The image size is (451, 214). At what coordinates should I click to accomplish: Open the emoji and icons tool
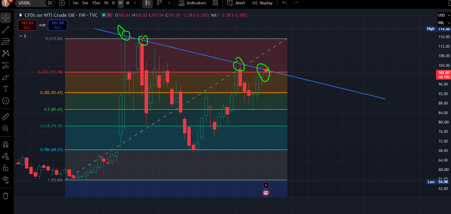pyautogui.click(x=6, y=101)
